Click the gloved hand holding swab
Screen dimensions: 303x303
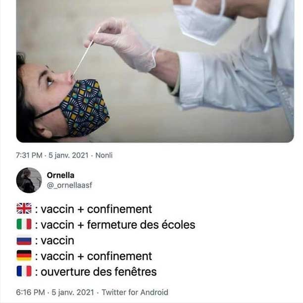click(x=122, y=44)
